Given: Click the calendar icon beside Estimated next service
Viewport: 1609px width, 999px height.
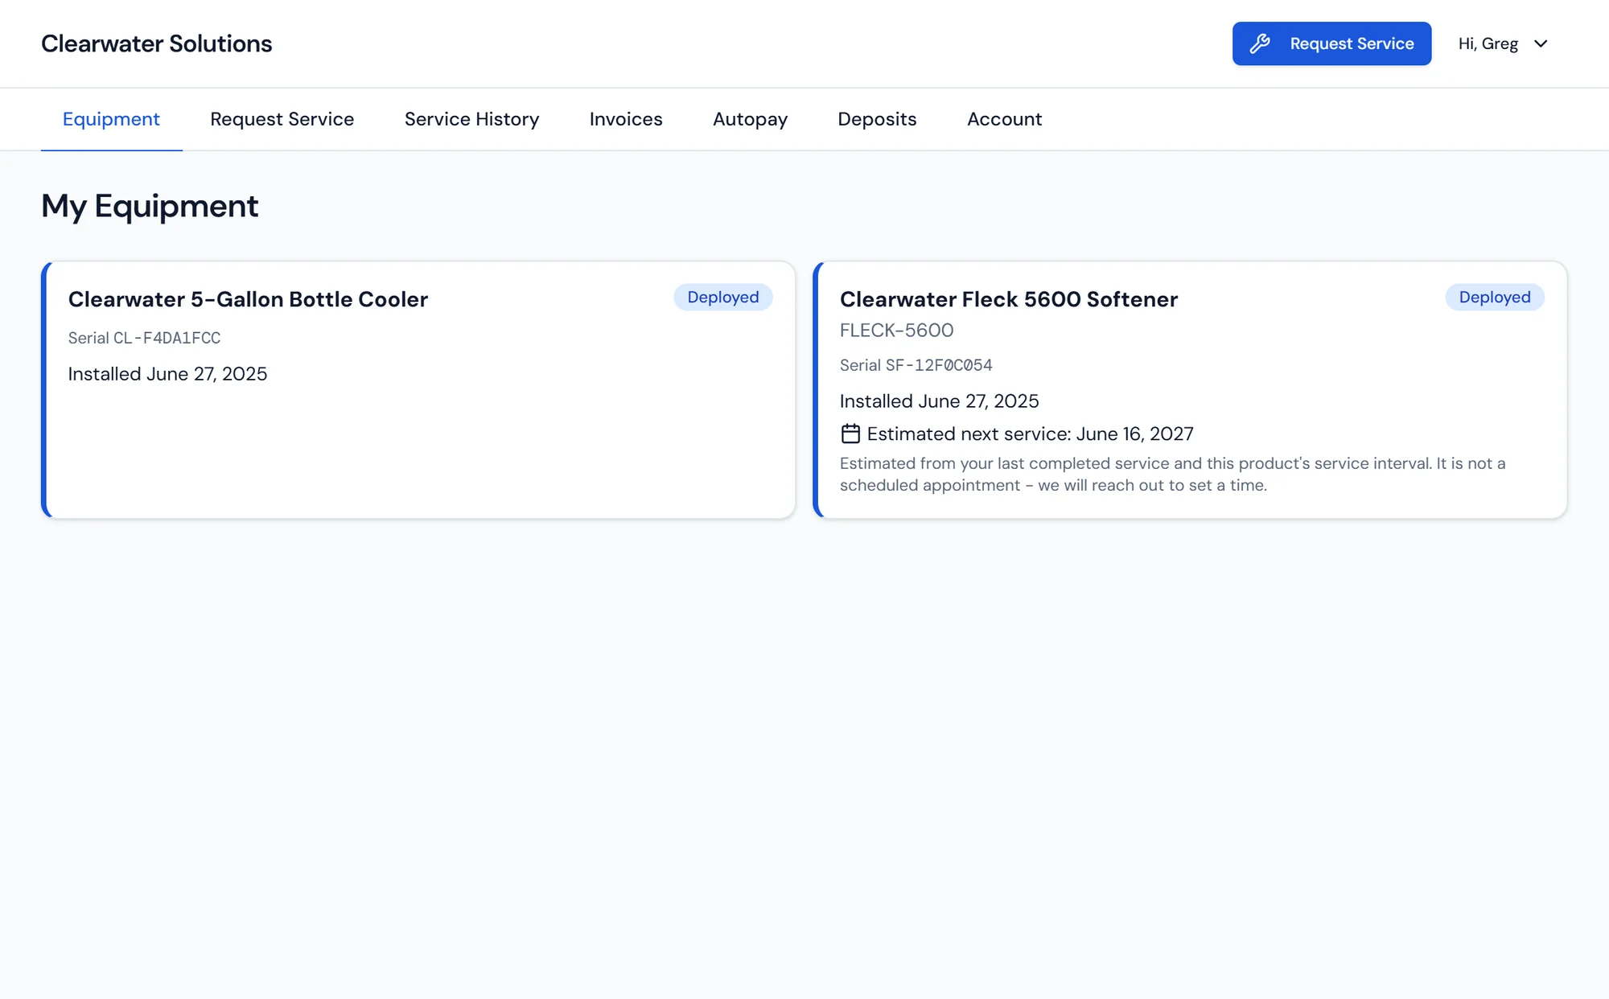Looking at the screenshot, I should tap(850, 434).
